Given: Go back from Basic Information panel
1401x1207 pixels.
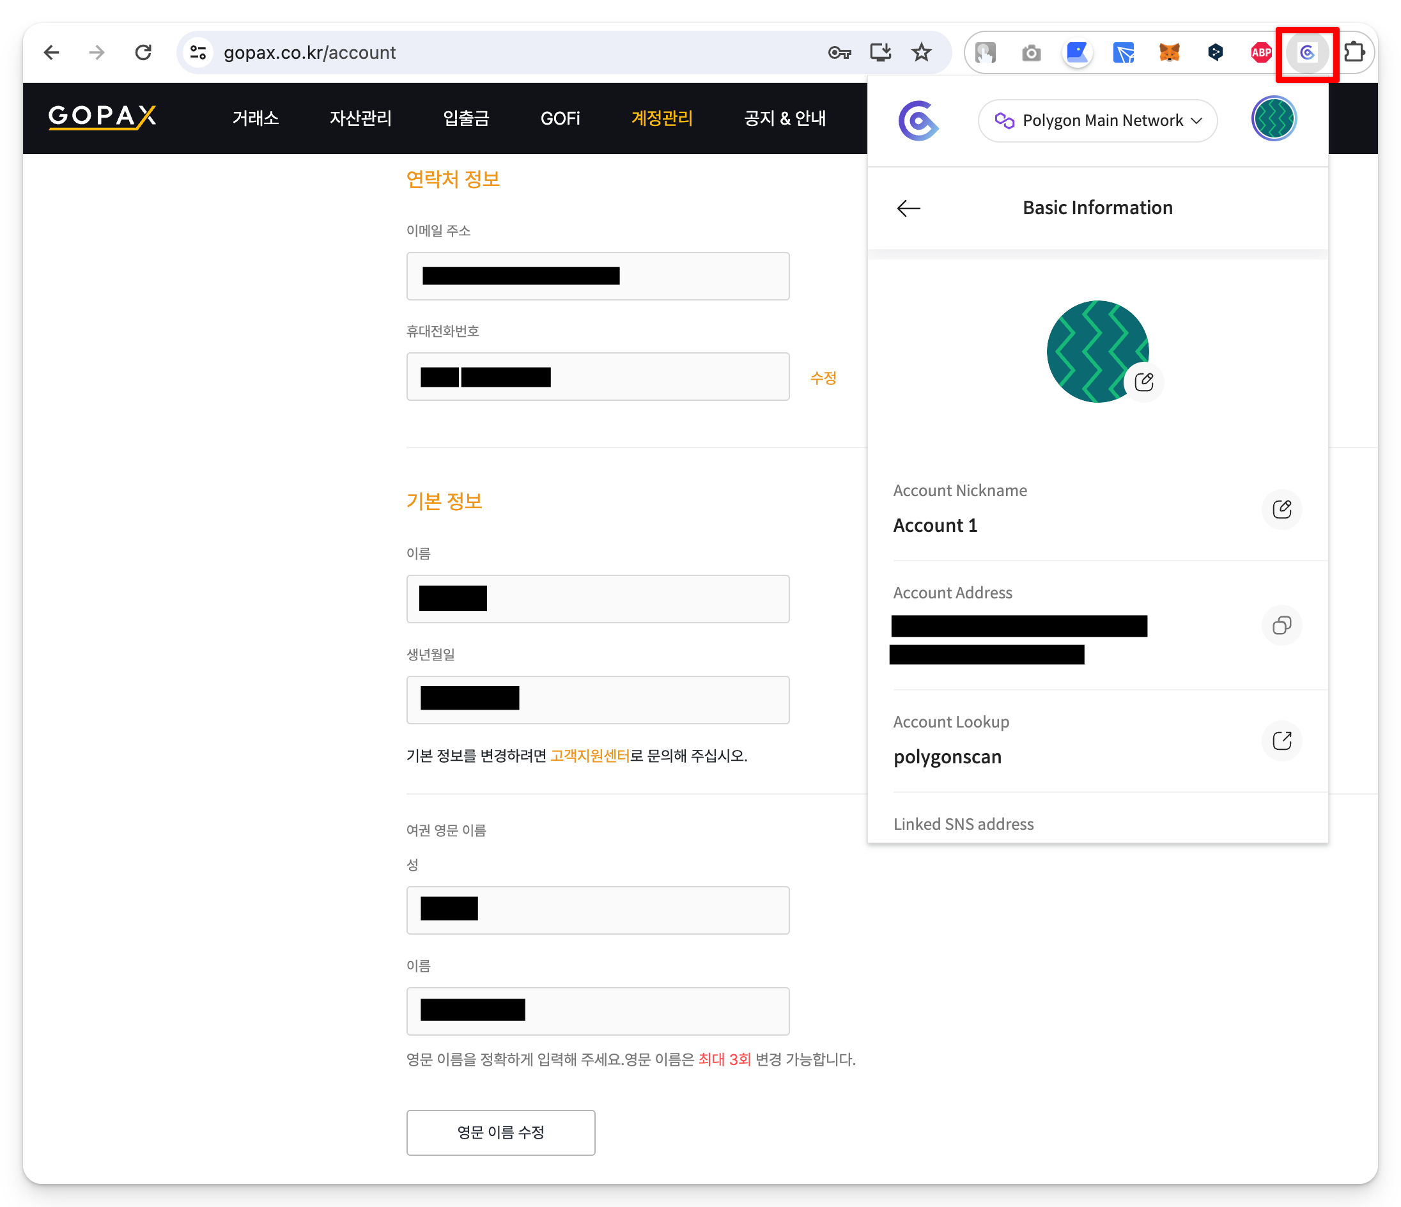Looking at the screenshot, I should (908, 208).
